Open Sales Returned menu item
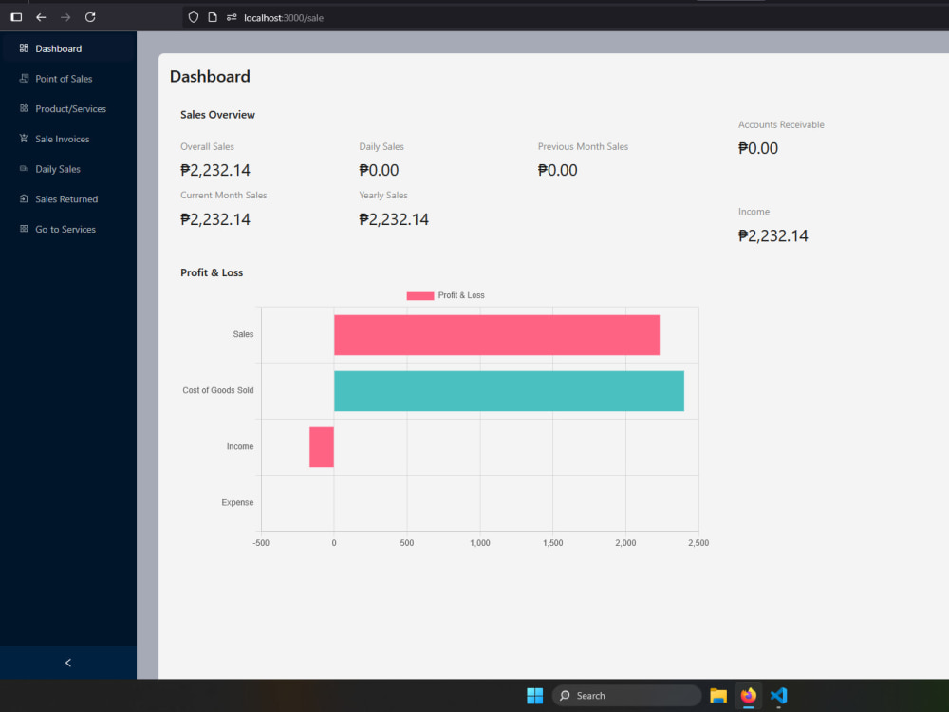The width and height of the screenshot is (949, 712). click(x=68, y=199)
